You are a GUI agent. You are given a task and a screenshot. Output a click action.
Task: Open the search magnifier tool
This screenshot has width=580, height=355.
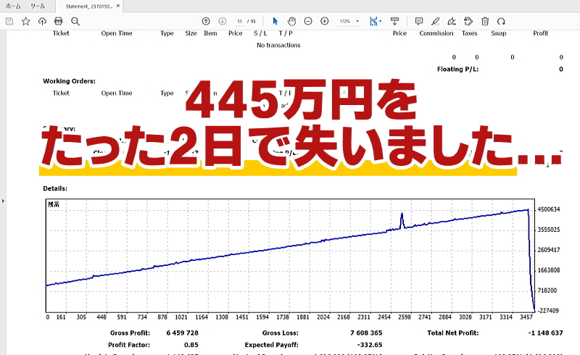click(75, 21)
